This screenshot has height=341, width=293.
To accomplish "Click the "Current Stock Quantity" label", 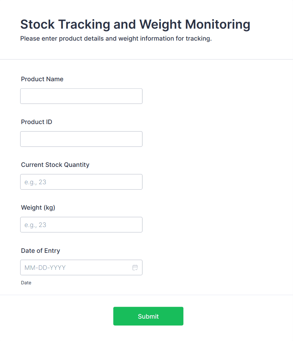I will coord(55,165).
